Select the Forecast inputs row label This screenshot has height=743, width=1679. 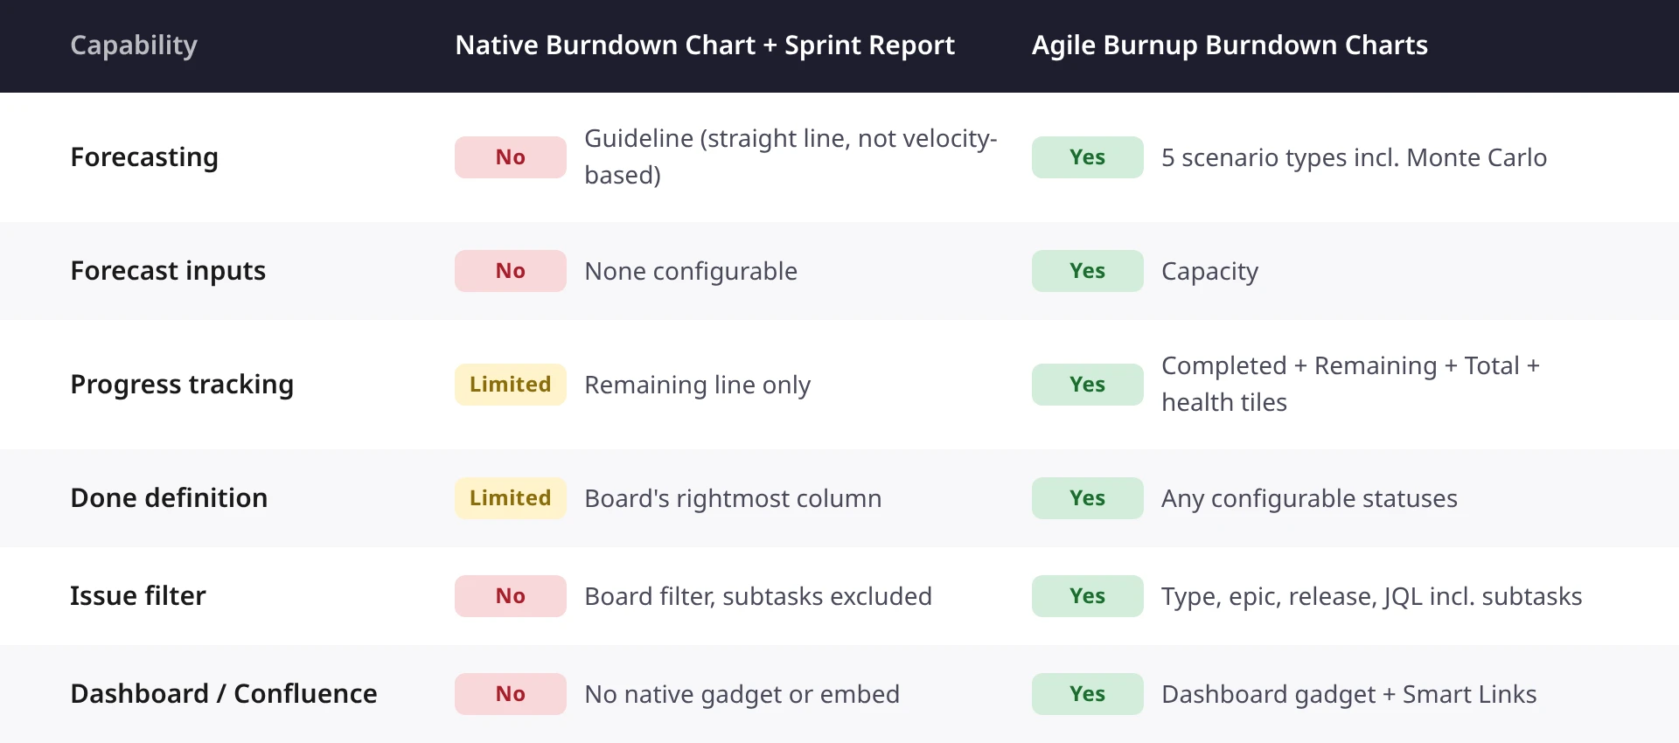click(168, 271)
